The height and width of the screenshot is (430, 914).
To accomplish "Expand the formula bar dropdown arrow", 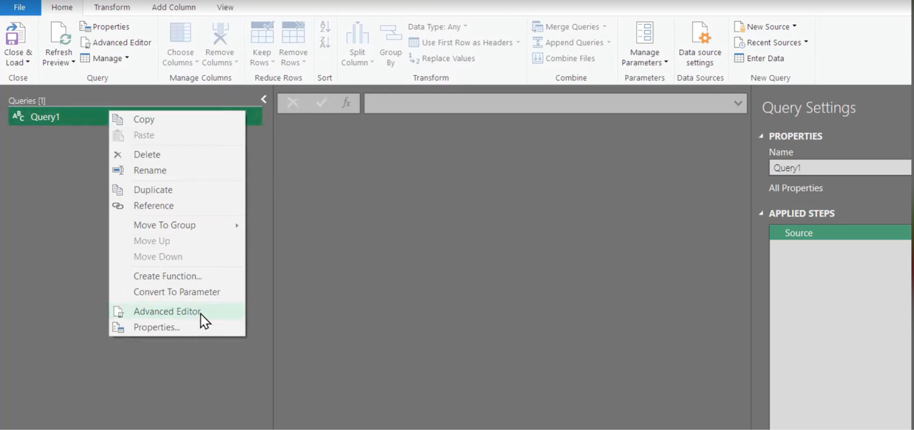I will [x=737, y=103].
